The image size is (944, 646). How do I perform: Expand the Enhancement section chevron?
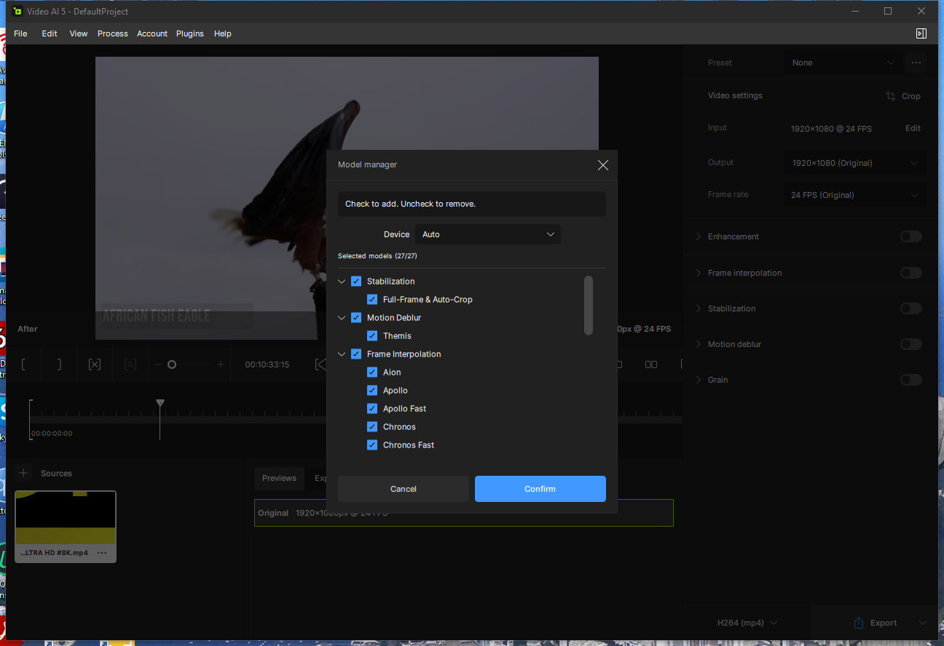(x=698, y=236)
